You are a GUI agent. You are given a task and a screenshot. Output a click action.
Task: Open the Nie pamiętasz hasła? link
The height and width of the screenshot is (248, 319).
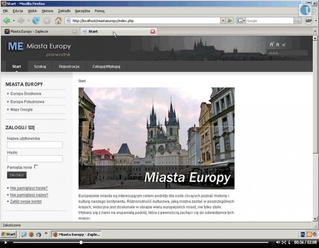pyautogui.click(x=29, y=188)
